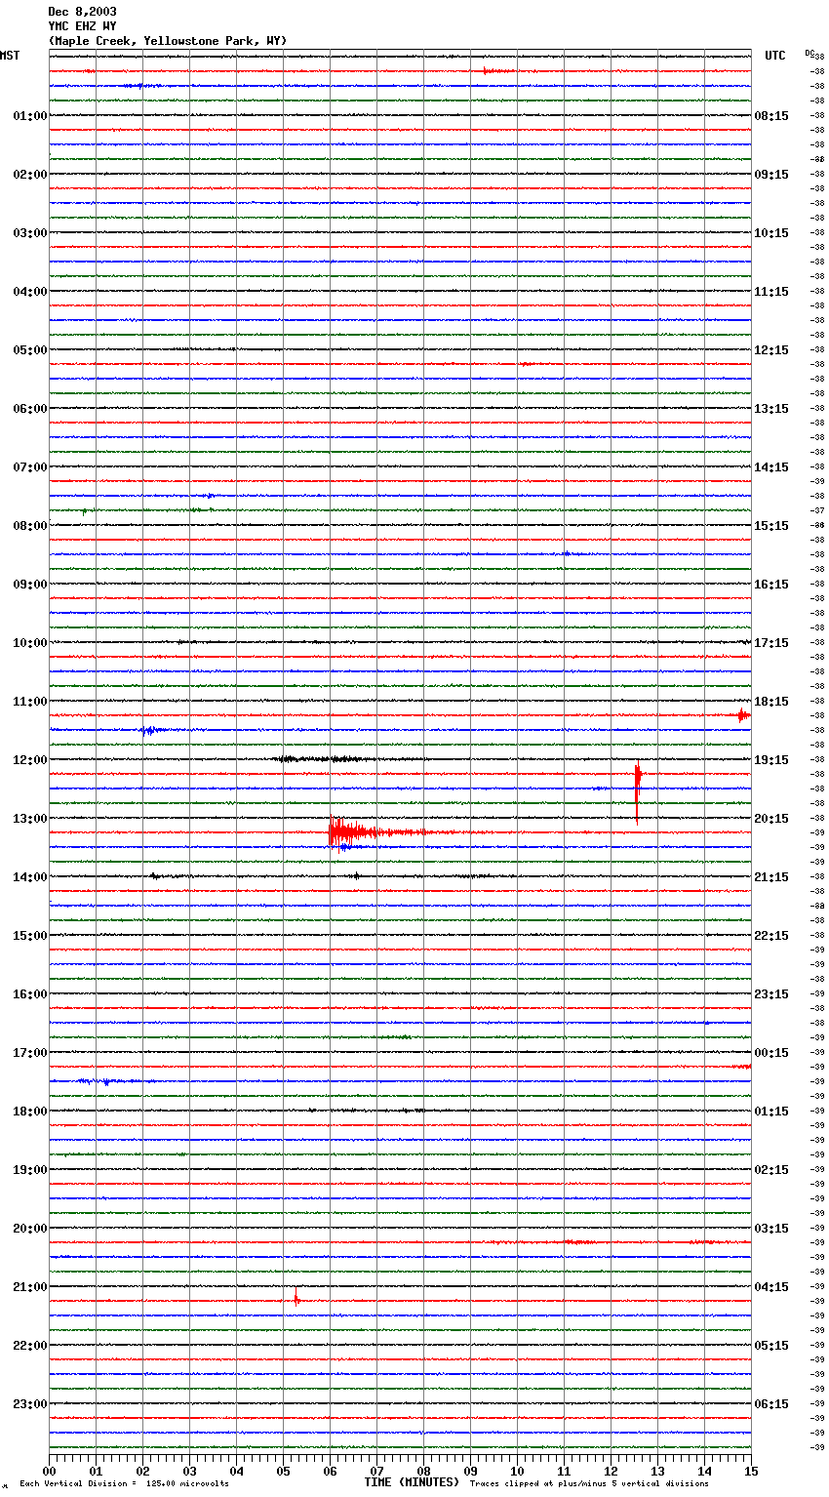829x1497 pixels.
Task: Select the 15 minute tick label
Action: pos(751,1471)
